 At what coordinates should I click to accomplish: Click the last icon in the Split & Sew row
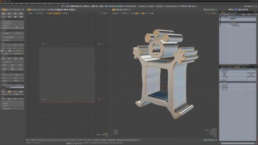[x=21, y=59]
